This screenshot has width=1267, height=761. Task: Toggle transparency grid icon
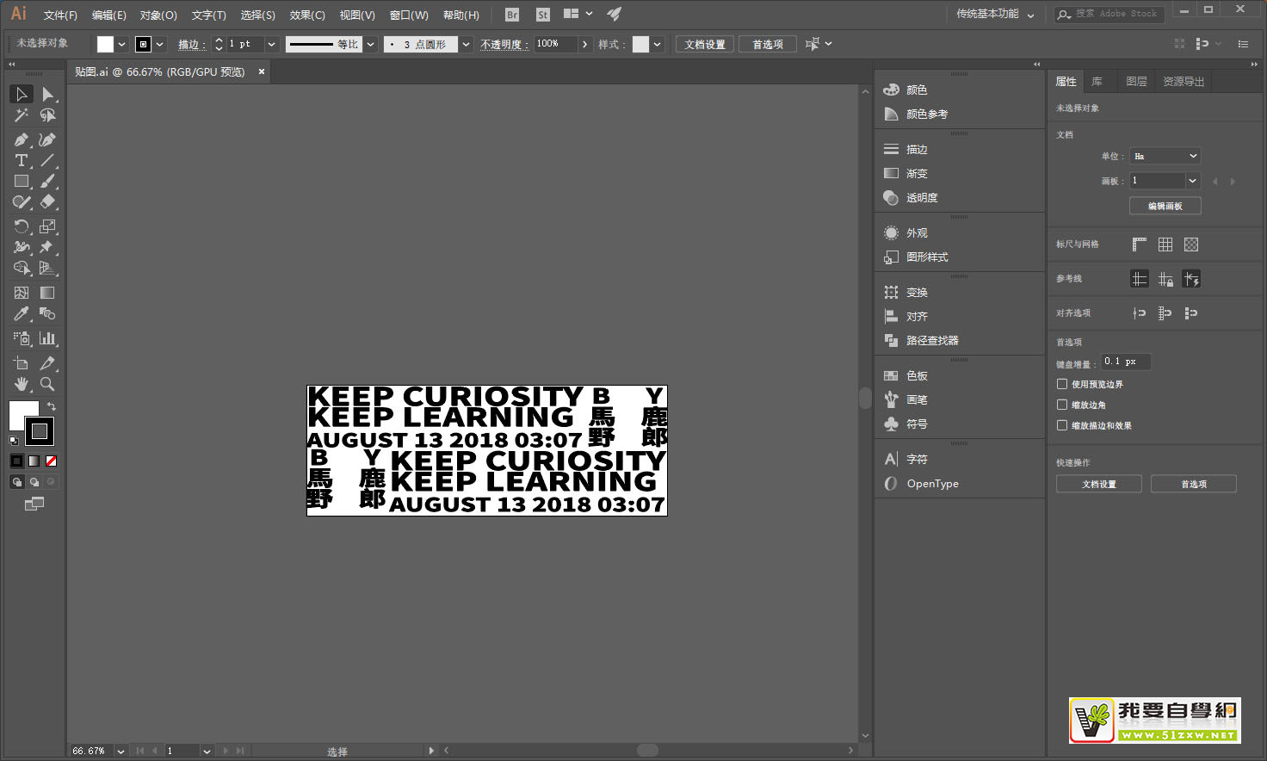click(x=1191, y=244)
